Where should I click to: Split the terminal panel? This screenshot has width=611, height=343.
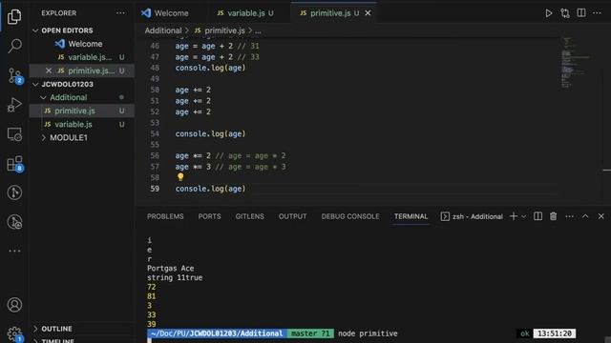pyautogui.click(x=537, y=216)
